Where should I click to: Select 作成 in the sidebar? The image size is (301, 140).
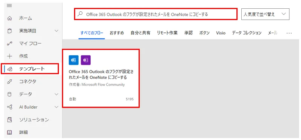tap(23, 56)
